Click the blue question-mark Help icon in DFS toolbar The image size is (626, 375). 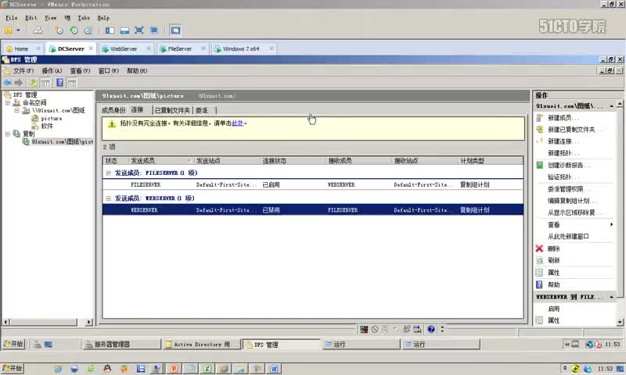tap(59, 83)
